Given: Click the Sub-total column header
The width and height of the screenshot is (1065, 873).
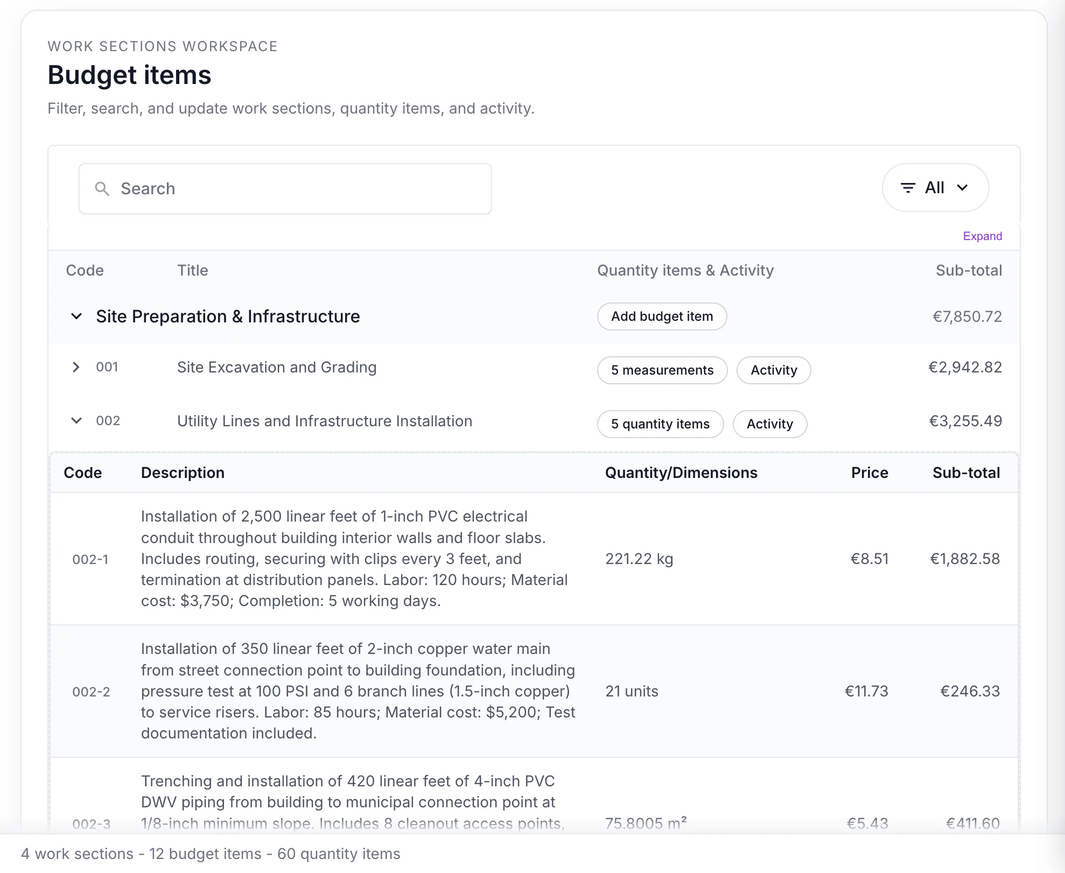Looking at the screenshot, I should point(969,270).
